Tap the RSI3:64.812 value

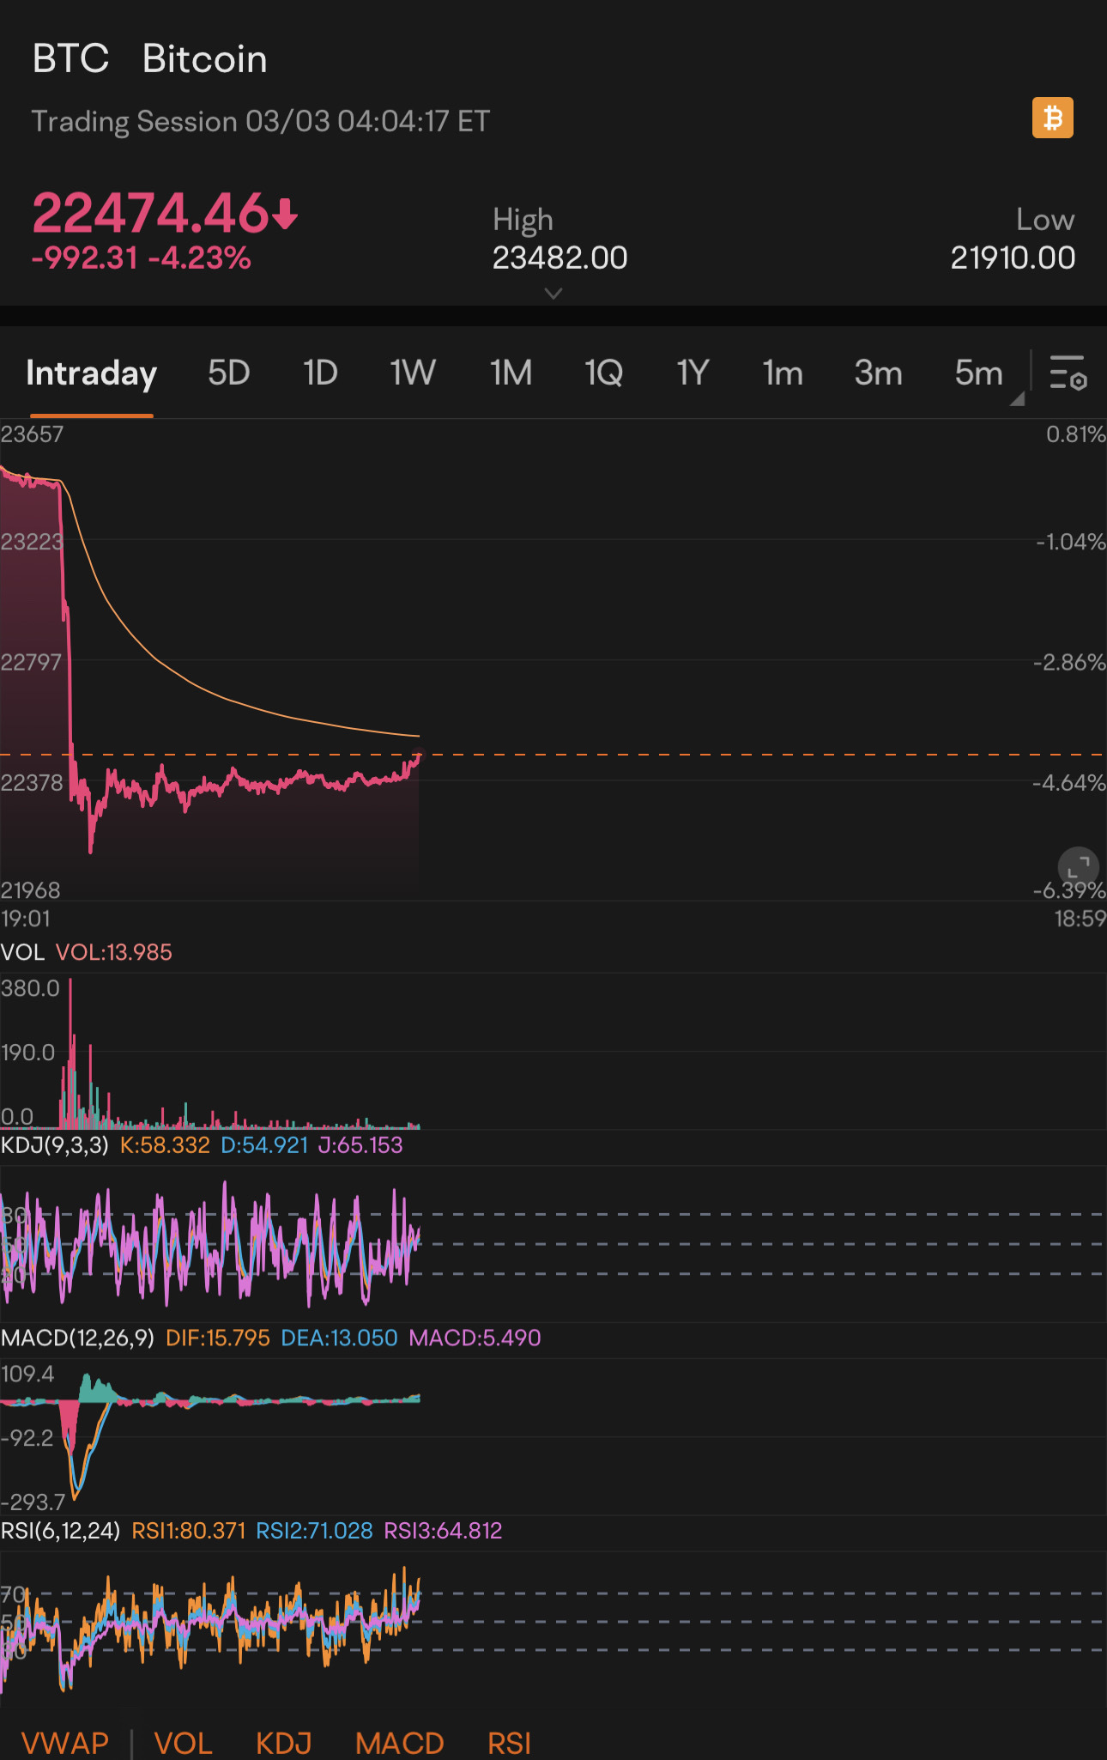point(443,1531)
